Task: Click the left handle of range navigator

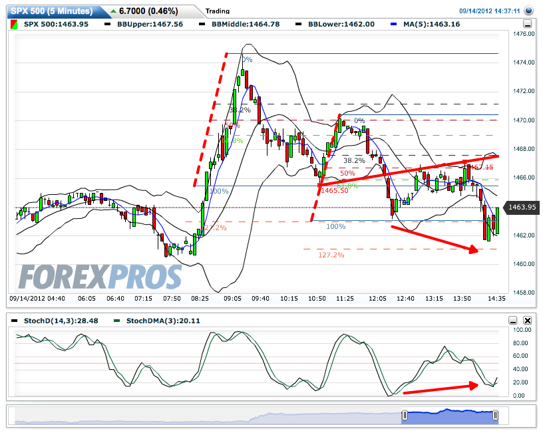Action: click(405, 415)
